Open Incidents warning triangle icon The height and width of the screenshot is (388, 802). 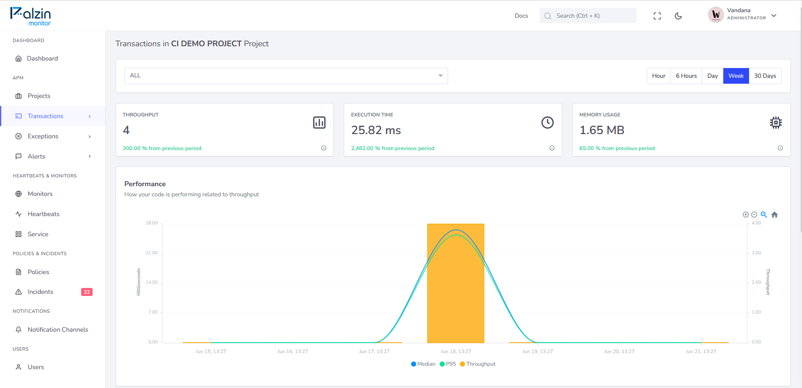tap(19, 292)
